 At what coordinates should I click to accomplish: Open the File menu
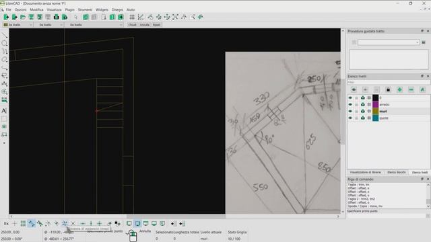(9, 9)
